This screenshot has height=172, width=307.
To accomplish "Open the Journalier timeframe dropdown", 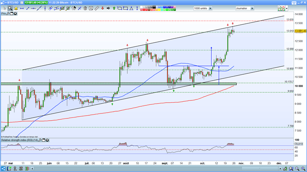I will coord(252,9).
